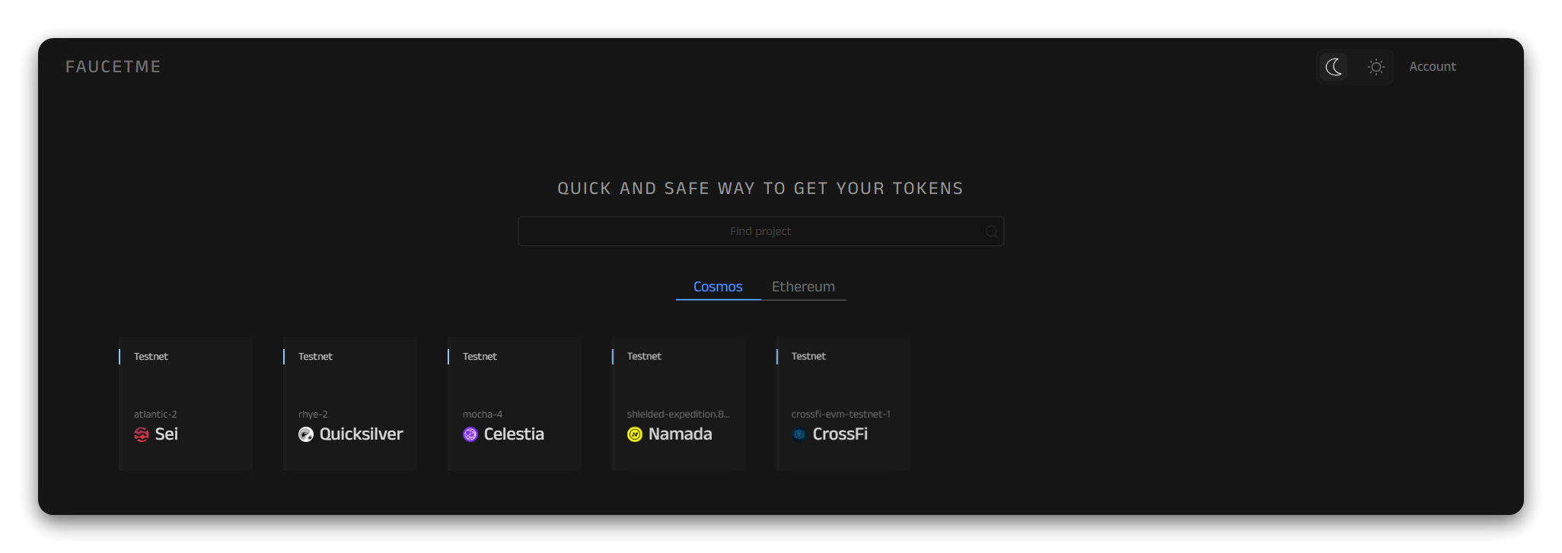Open the Account link
Image resolution: width=1562 pixels, height=553 pixels.
[1432, 67]
